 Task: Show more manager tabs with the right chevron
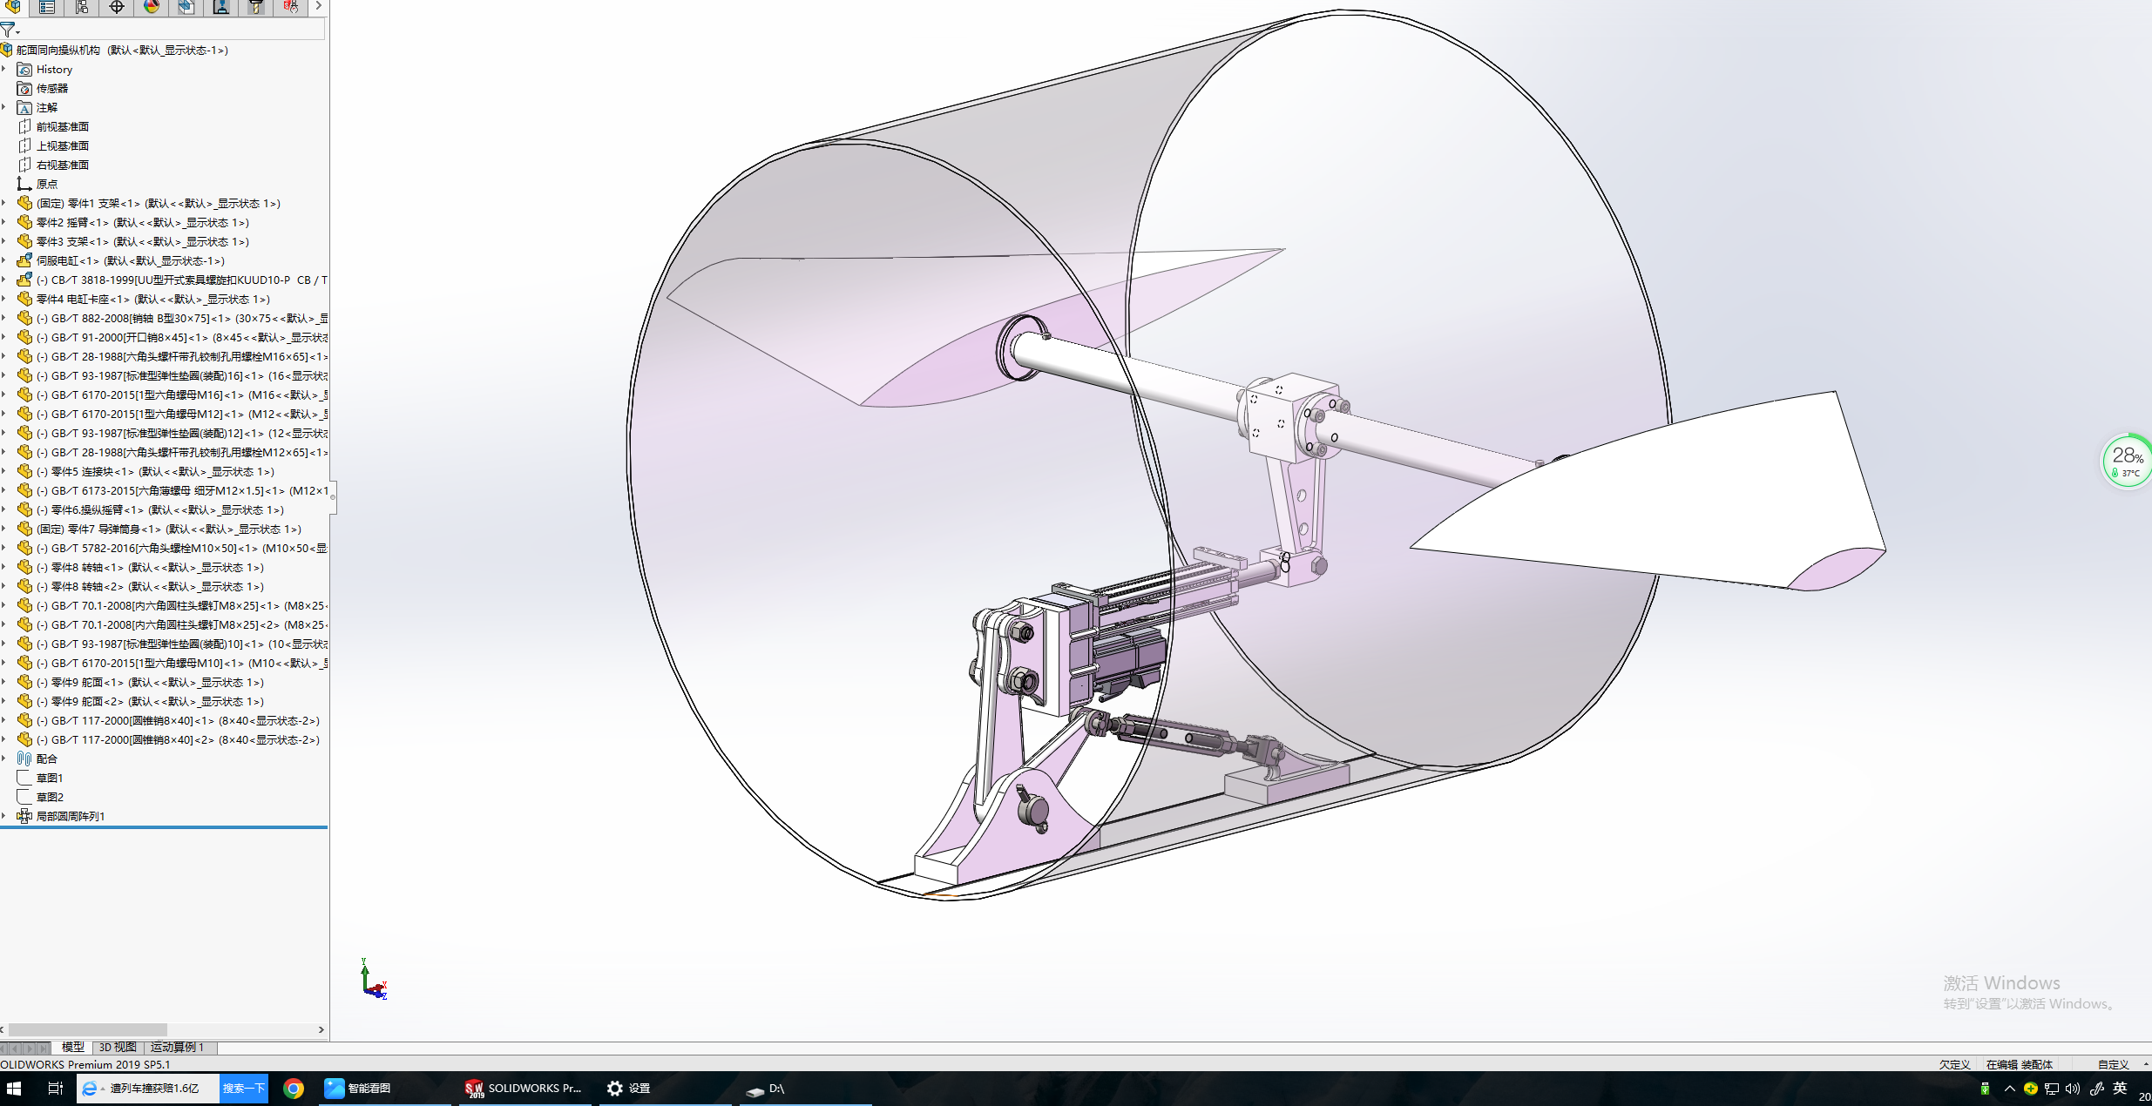pos(319,6)
